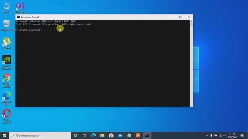Launch Edge from the taskbar
The height and width of the screenshot is (139, 248).
point(93,136)
